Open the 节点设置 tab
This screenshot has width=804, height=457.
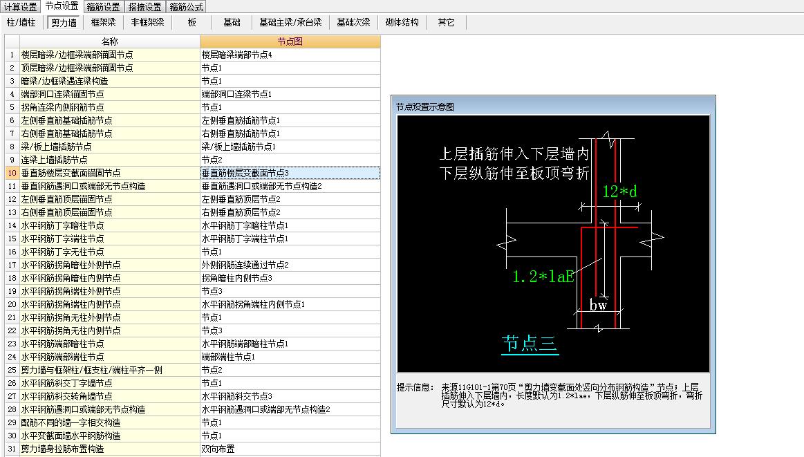[62, 6]
